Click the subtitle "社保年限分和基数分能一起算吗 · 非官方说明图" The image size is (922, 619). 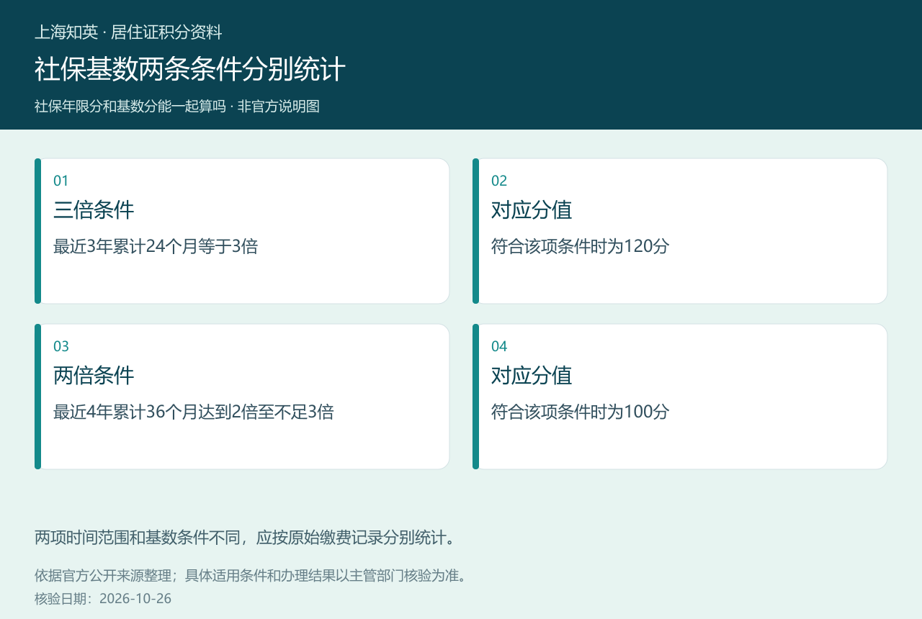pos(177,107)
